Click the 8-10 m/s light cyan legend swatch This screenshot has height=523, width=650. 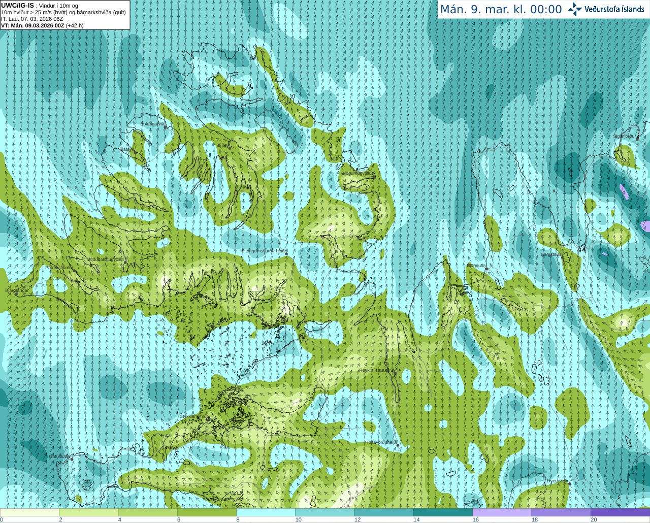point(266,513)
